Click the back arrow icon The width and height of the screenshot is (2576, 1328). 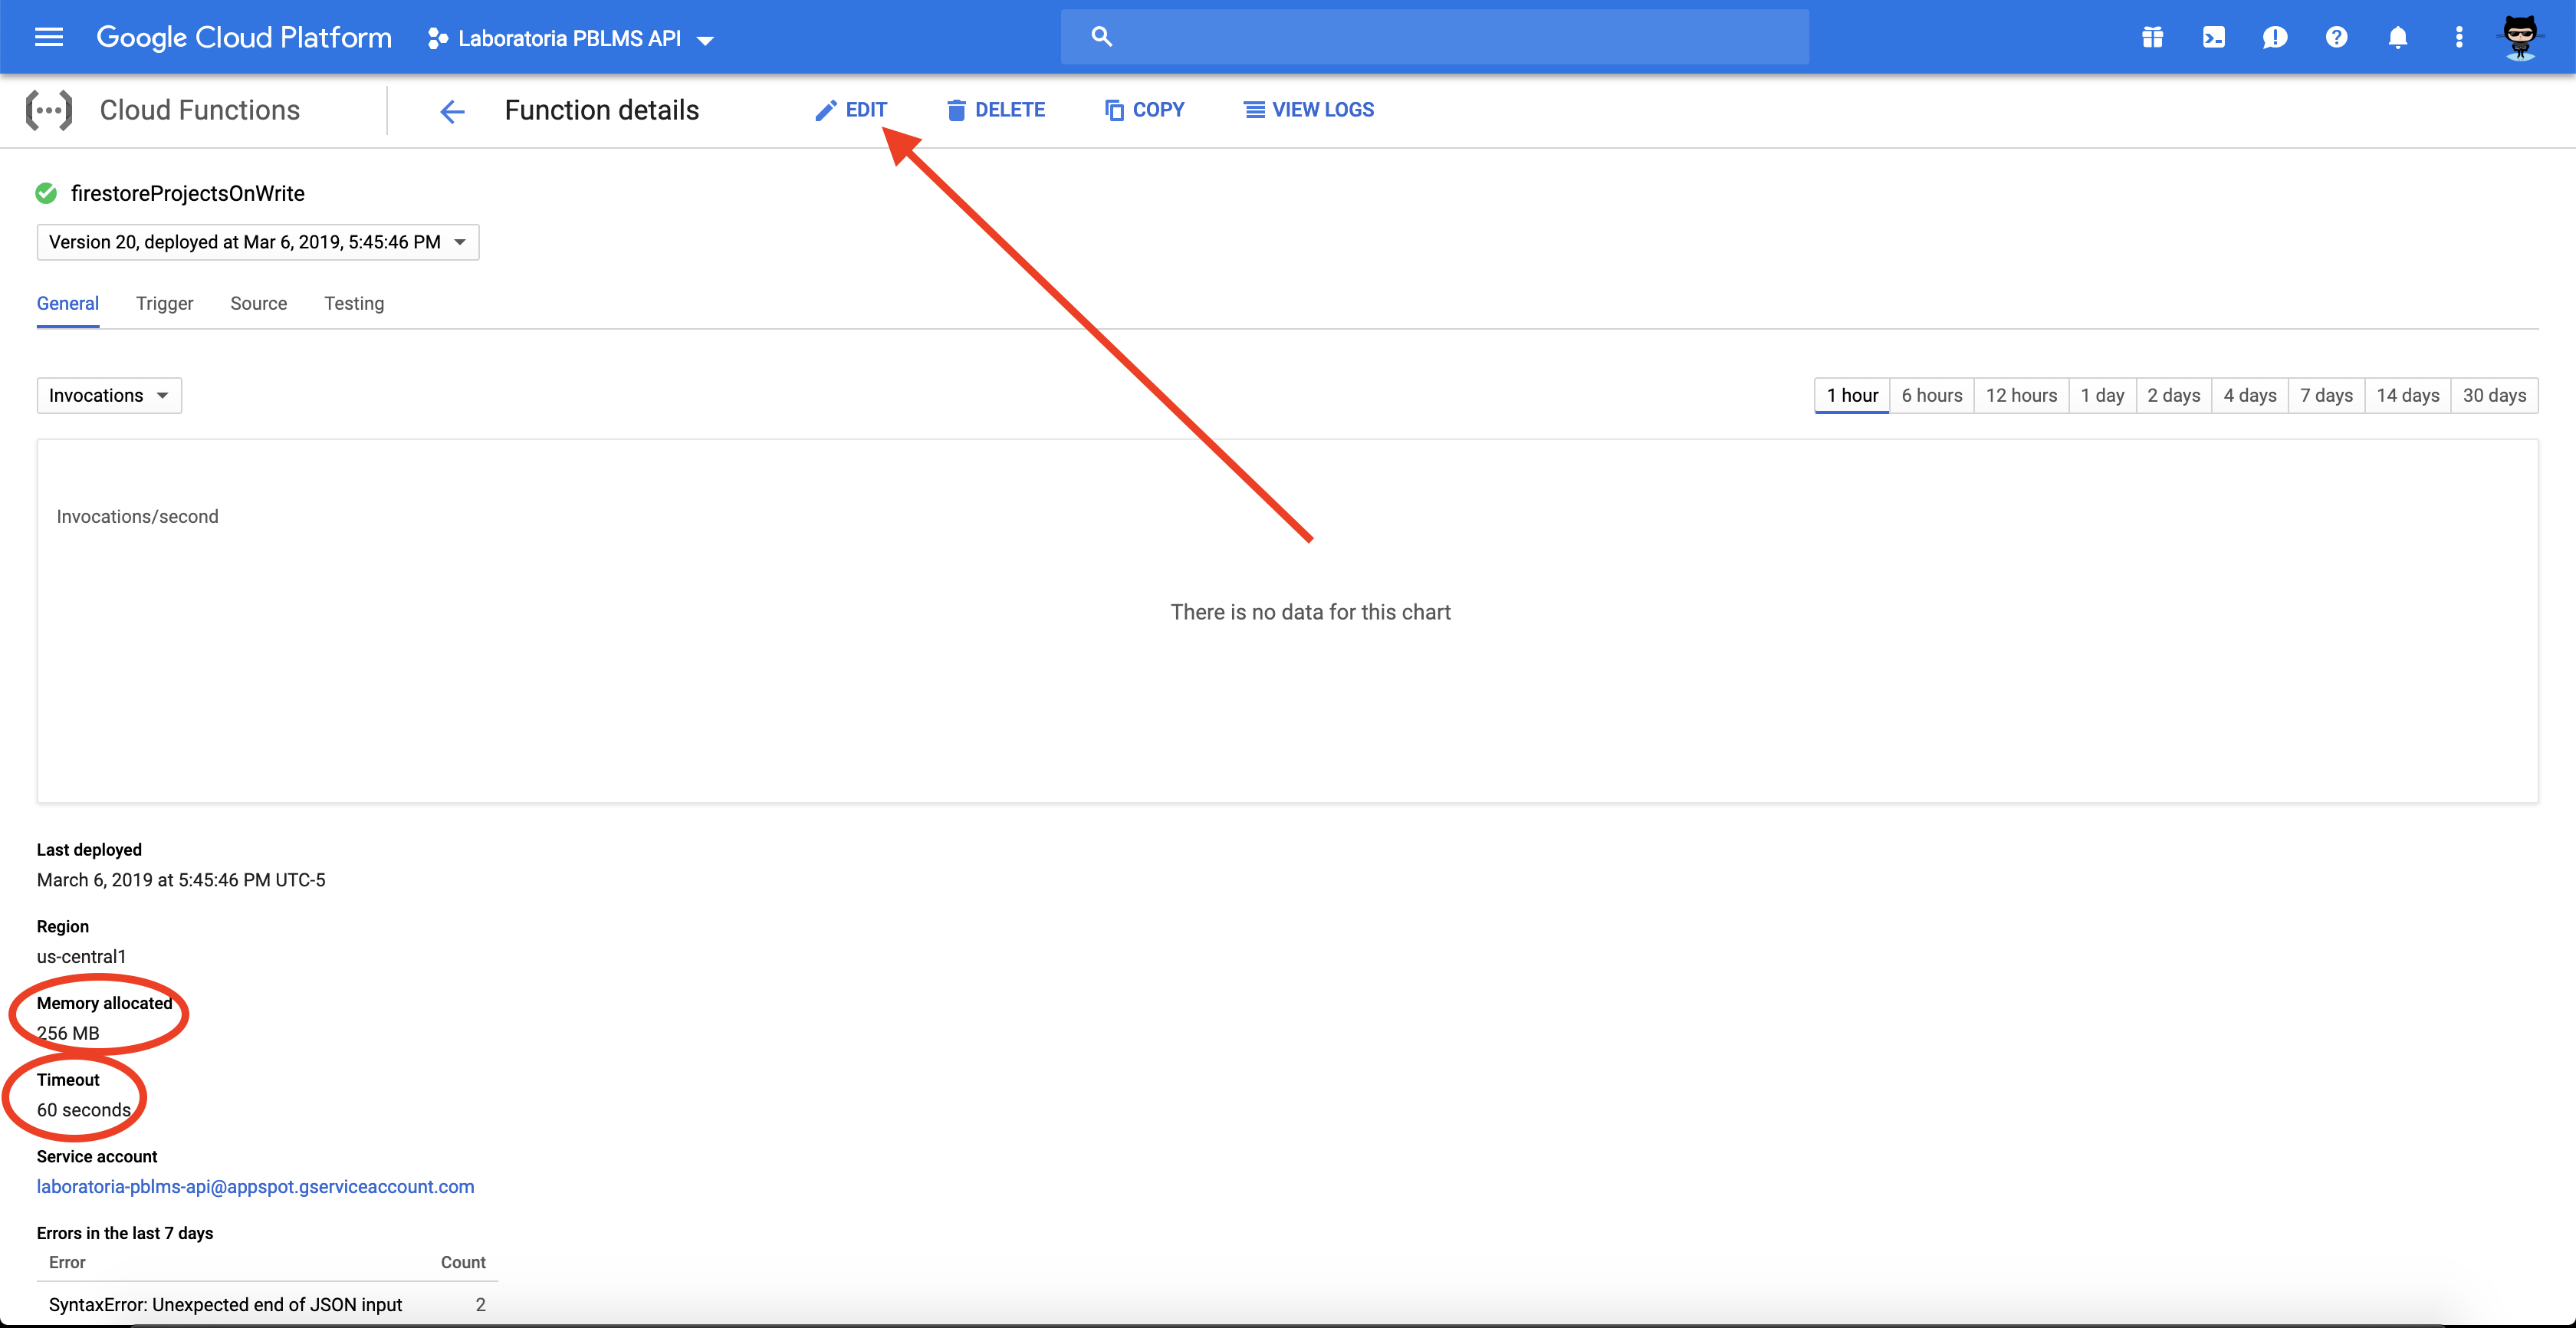(452, 111)
